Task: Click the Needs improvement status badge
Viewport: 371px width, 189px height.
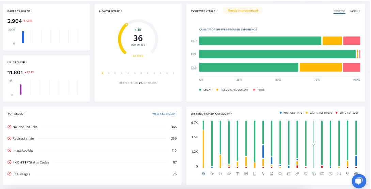Action: click(243, 11)
